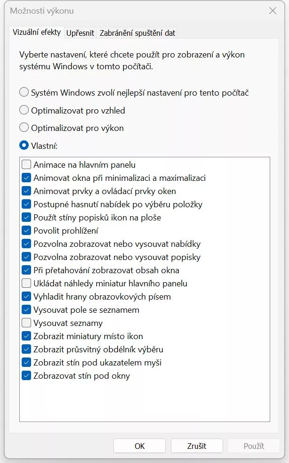289x463 pixels.
Task: Turn off Vyhladit hrany obrazovkových písem
Action: click(26, 297)
